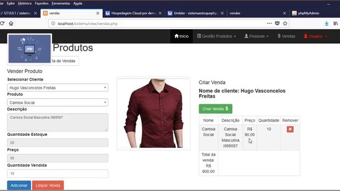Expand Gestão Produtos dropdown menu

point(216,36)
